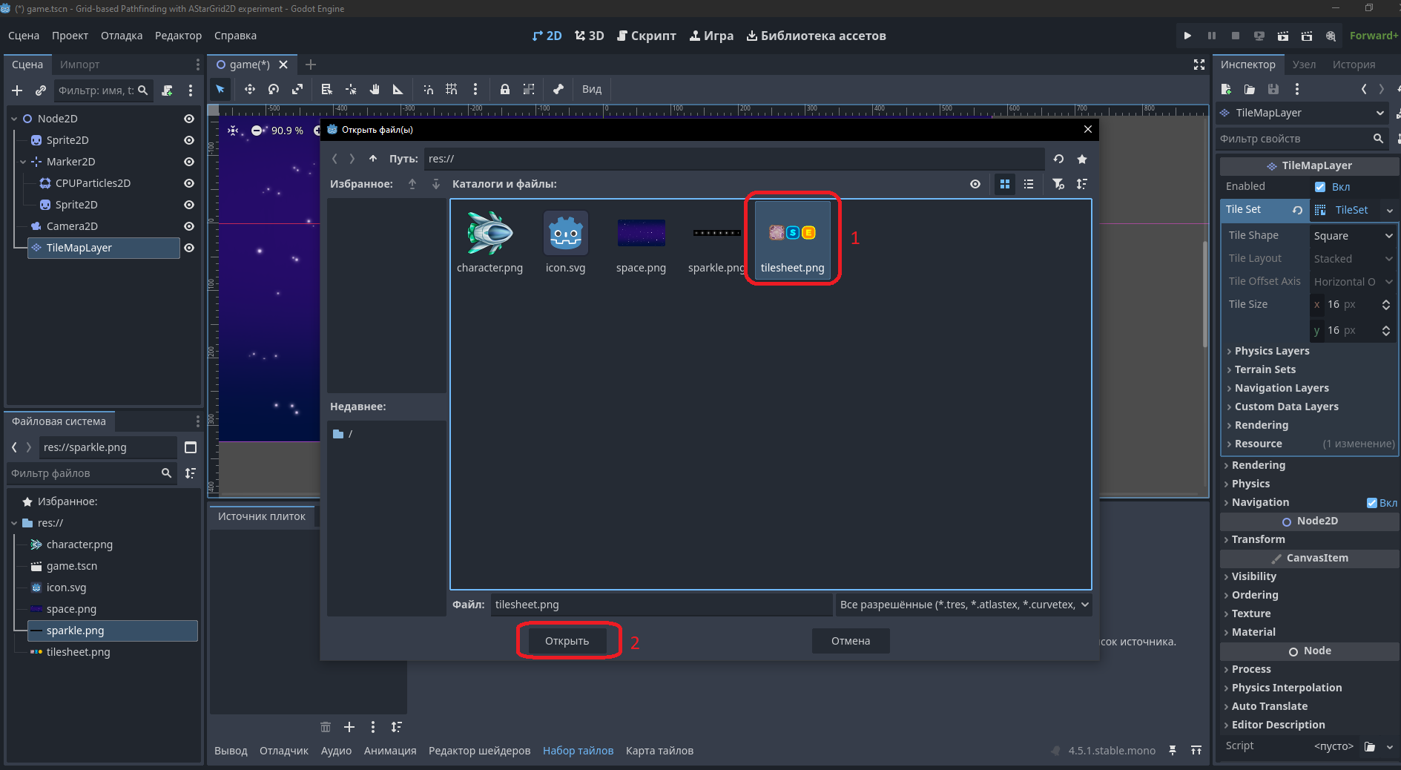Switch file dialog to thumbnail grid view

point(1005,184)
